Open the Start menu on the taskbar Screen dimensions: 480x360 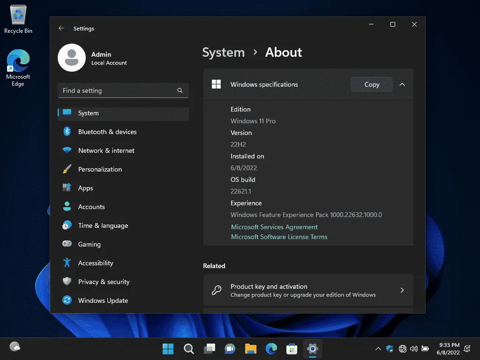[x=168, y=349]
